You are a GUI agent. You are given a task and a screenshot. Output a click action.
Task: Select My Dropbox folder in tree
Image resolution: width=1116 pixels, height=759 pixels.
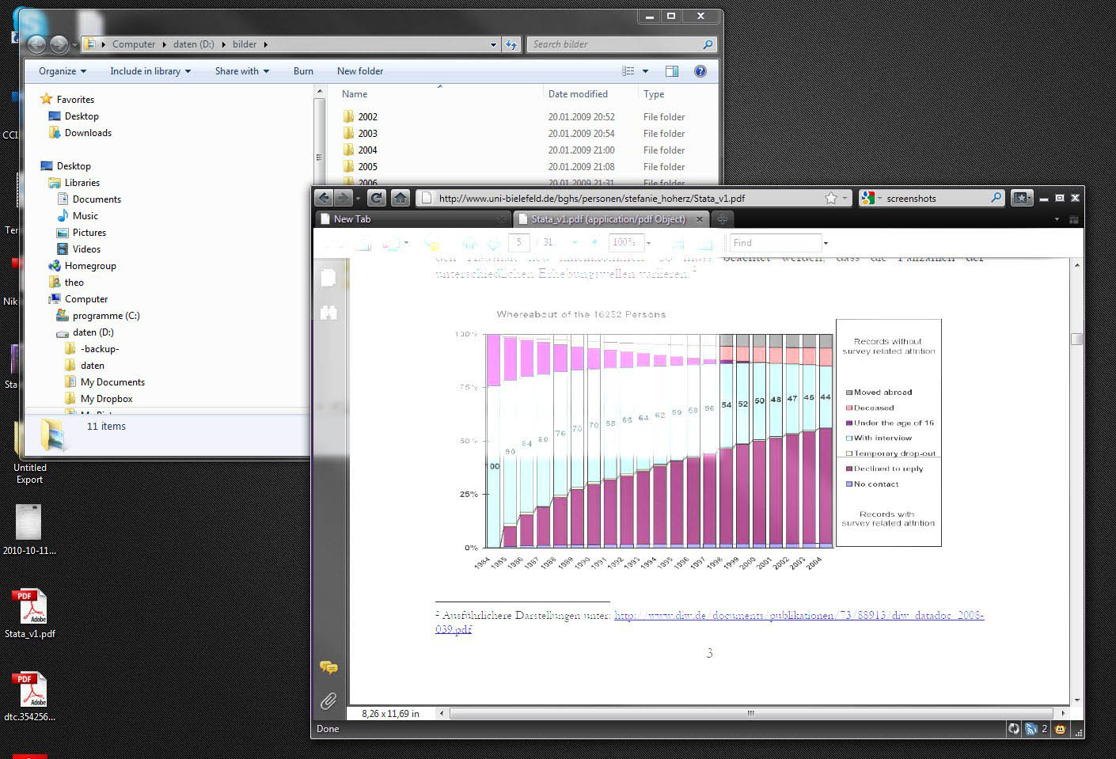106,399
